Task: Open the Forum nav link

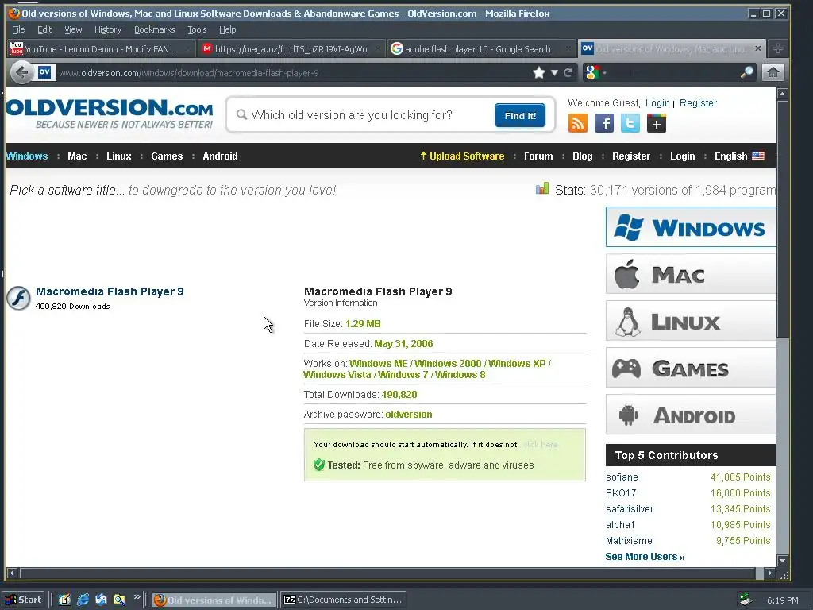Action: 538,156
